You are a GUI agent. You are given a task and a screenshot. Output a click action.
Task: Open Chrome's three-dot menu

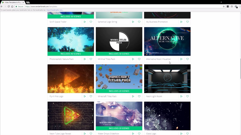[240, 6]
